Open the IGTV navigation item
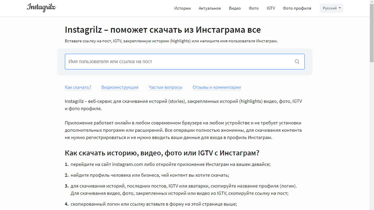 click(x=271, y=8)
